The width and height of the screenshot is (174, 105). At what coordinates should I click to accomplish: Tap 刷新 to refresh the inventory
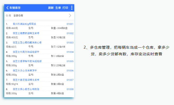51,8
